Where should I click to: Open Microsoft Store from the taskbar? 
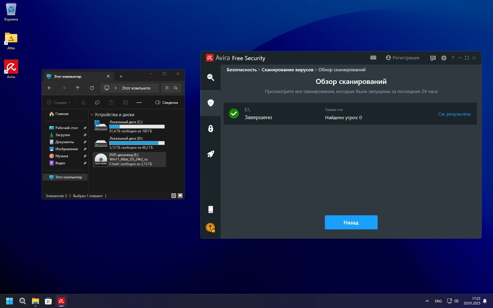[x=48, y=301]
